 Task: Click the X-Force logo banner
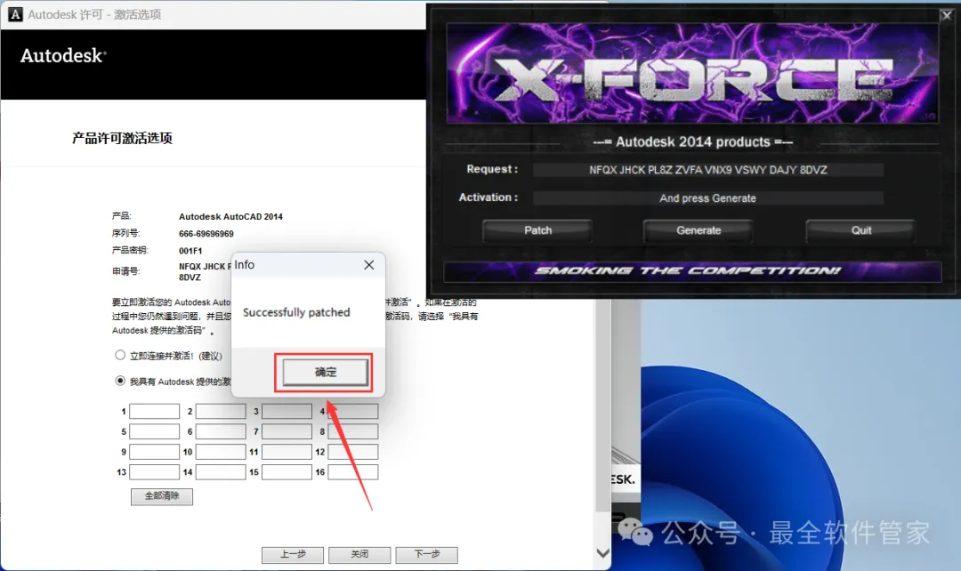[x=692, y=74]
